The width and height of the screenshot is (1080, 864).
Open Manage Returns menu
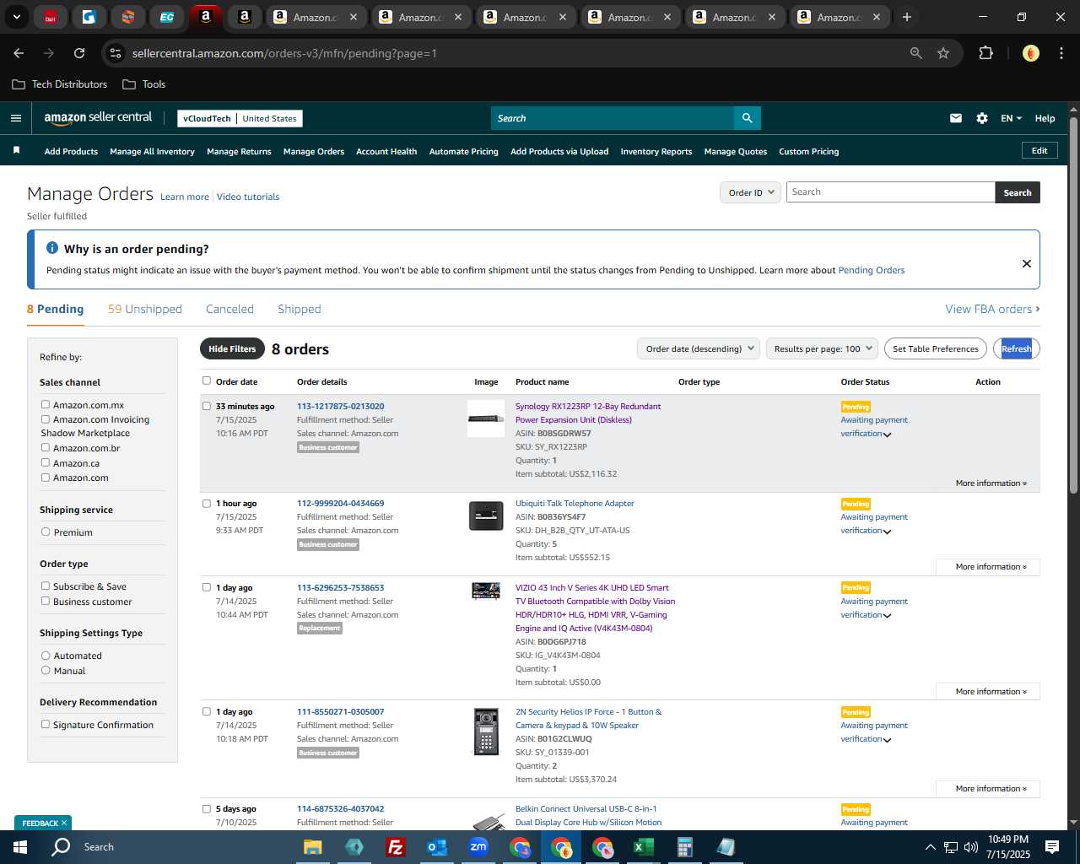(x=239, y=152)
